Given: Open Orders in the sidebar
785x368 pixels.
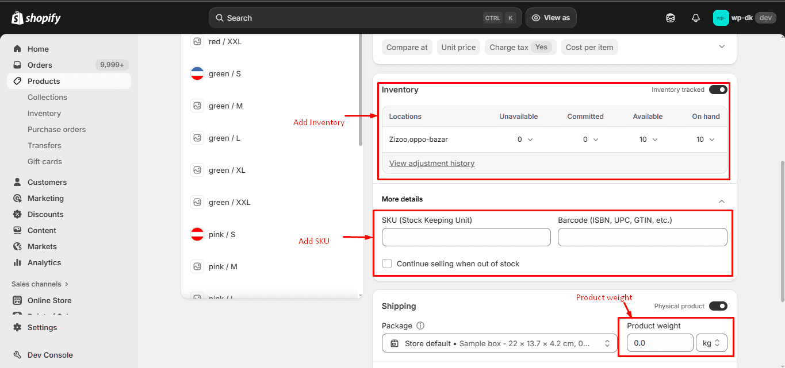Looking at the screenshot, I should (x=40, y=65).
